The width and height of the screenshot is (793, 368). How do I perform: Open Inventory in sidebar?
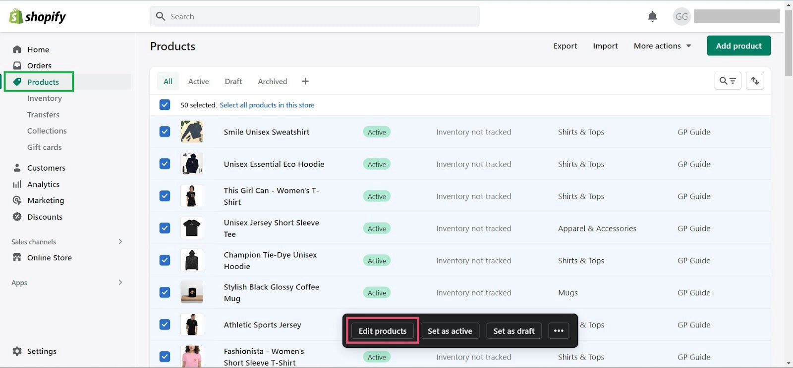click(45, 98)
